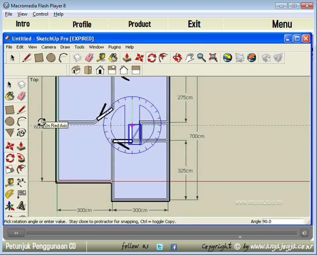Click the Get Current View globe icon
The image size is (317, 255).
[x=227, y=58]
